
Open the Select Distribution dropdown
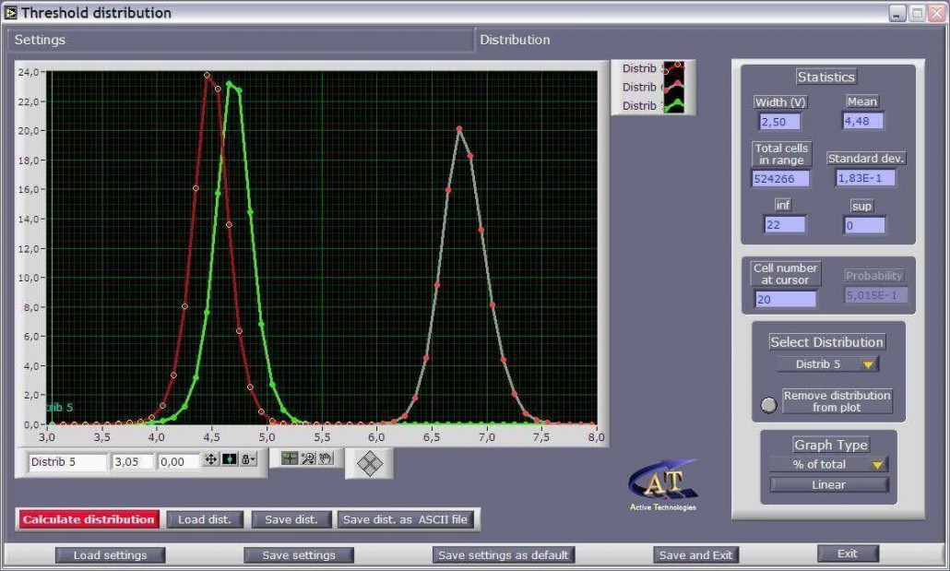[827, 364]
